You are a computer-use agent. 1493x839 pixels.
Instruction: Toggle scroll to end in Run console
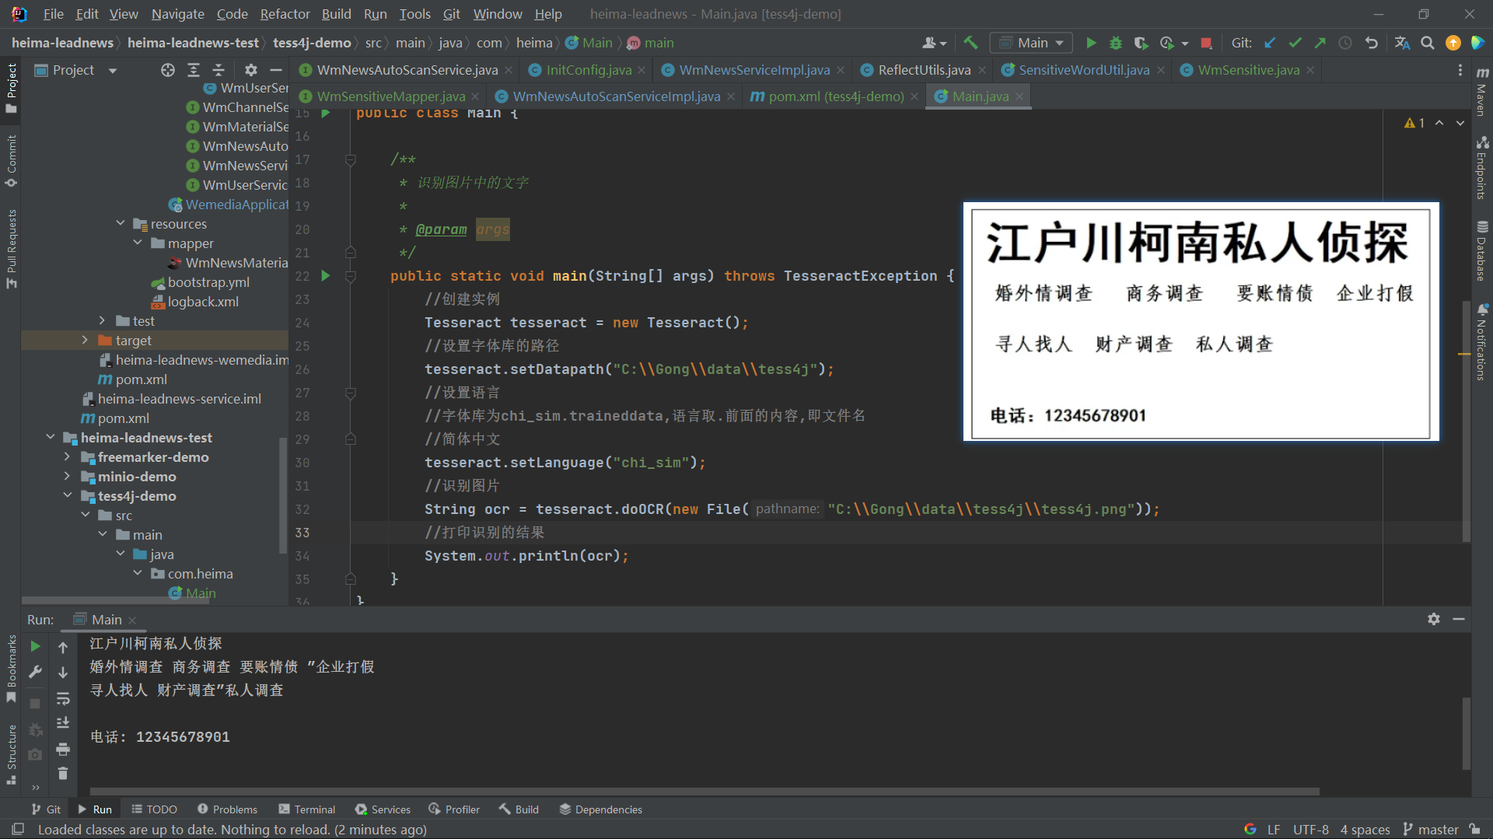(63, 723)
